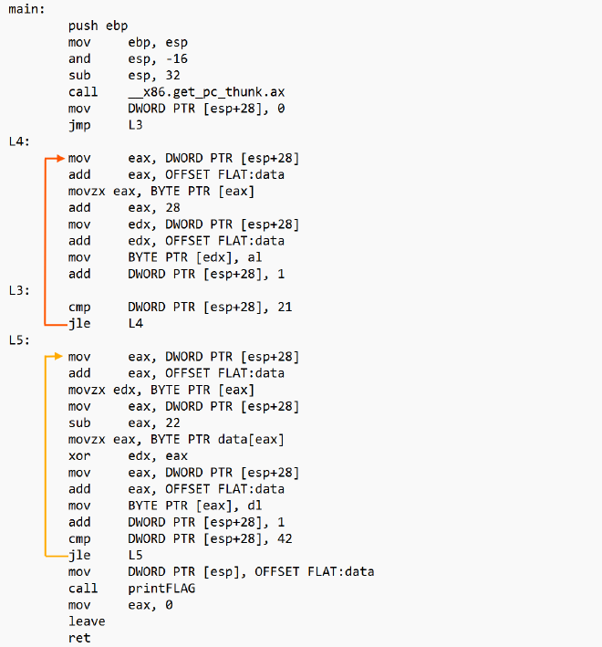602x647 pixels.
Task: Select the "push ebp" instruction line
Action: tap(98, 26)
